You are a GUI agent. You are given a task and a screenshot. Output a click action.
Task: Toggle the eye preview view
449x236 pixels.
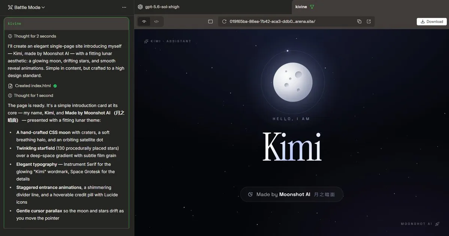pyautogui.click(x=144, y=21)
